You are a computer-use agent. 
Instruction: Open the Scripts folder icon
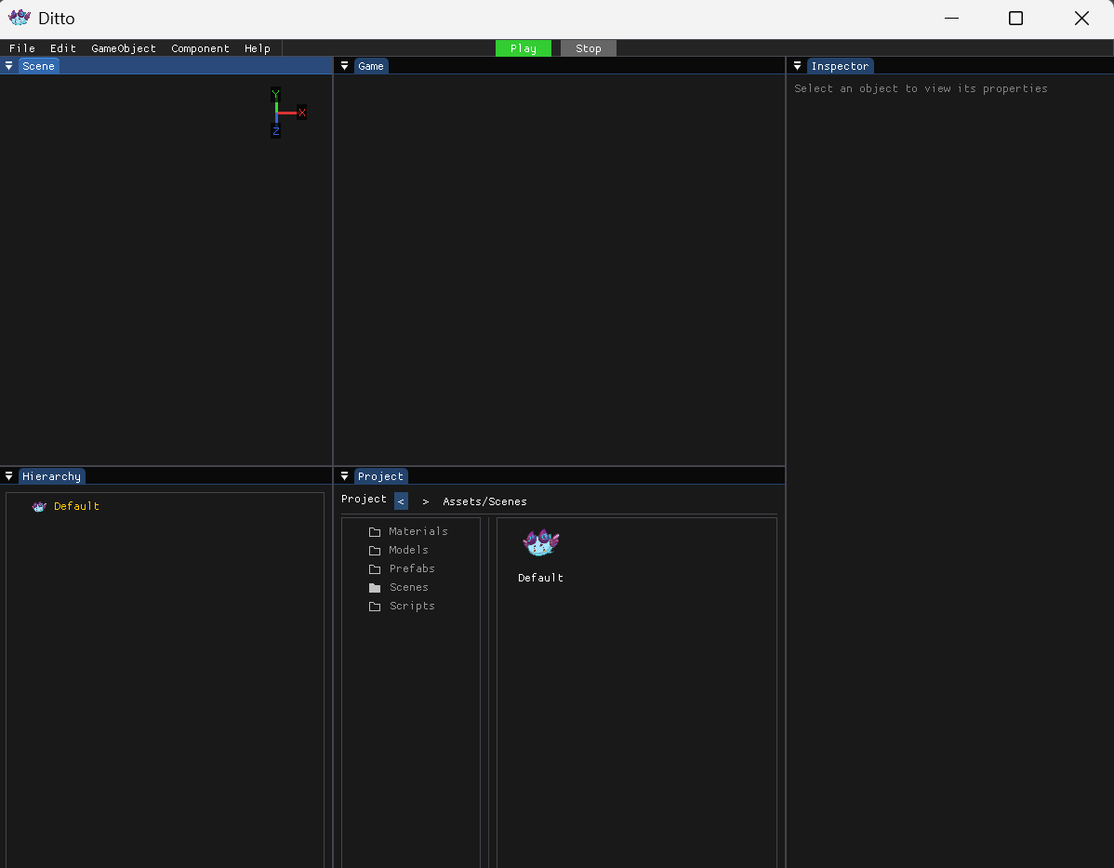pos(375,606)
